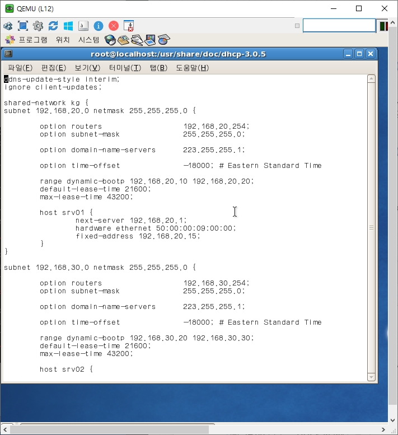Click the 'shared-network kg {' line

coord(46,103)
